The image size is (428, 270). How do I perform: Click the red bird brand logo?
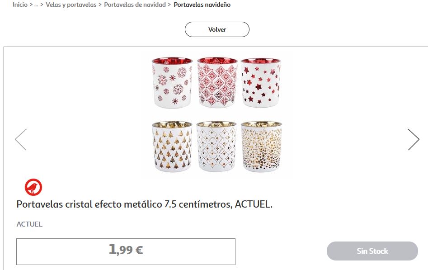(33, 187)
